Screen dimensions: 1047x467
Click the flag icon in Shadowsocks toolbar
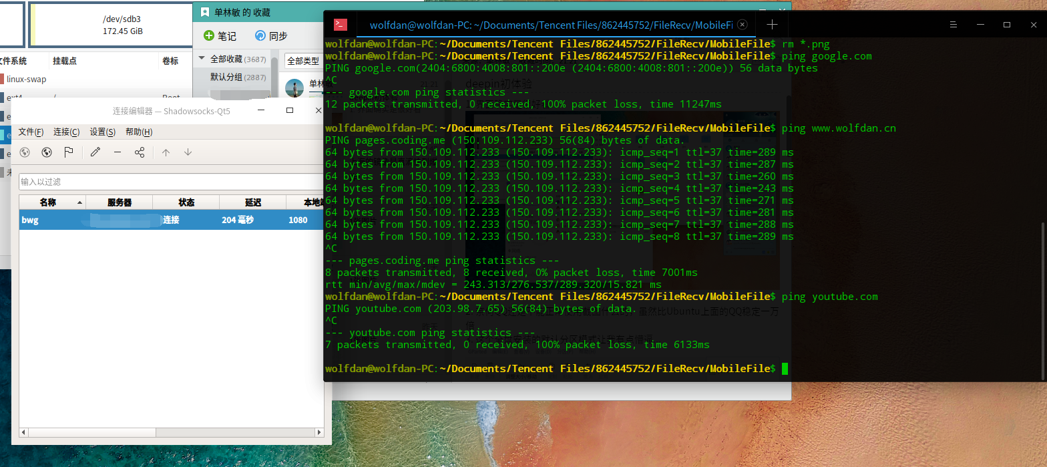coord(69,152)
